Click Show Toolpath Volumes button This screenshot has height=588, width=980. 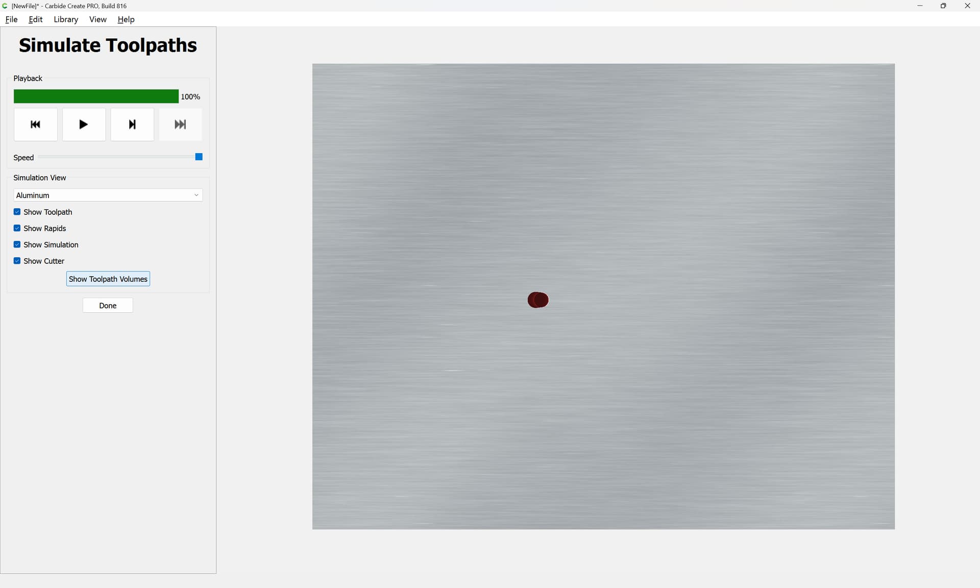coord(108,279)
